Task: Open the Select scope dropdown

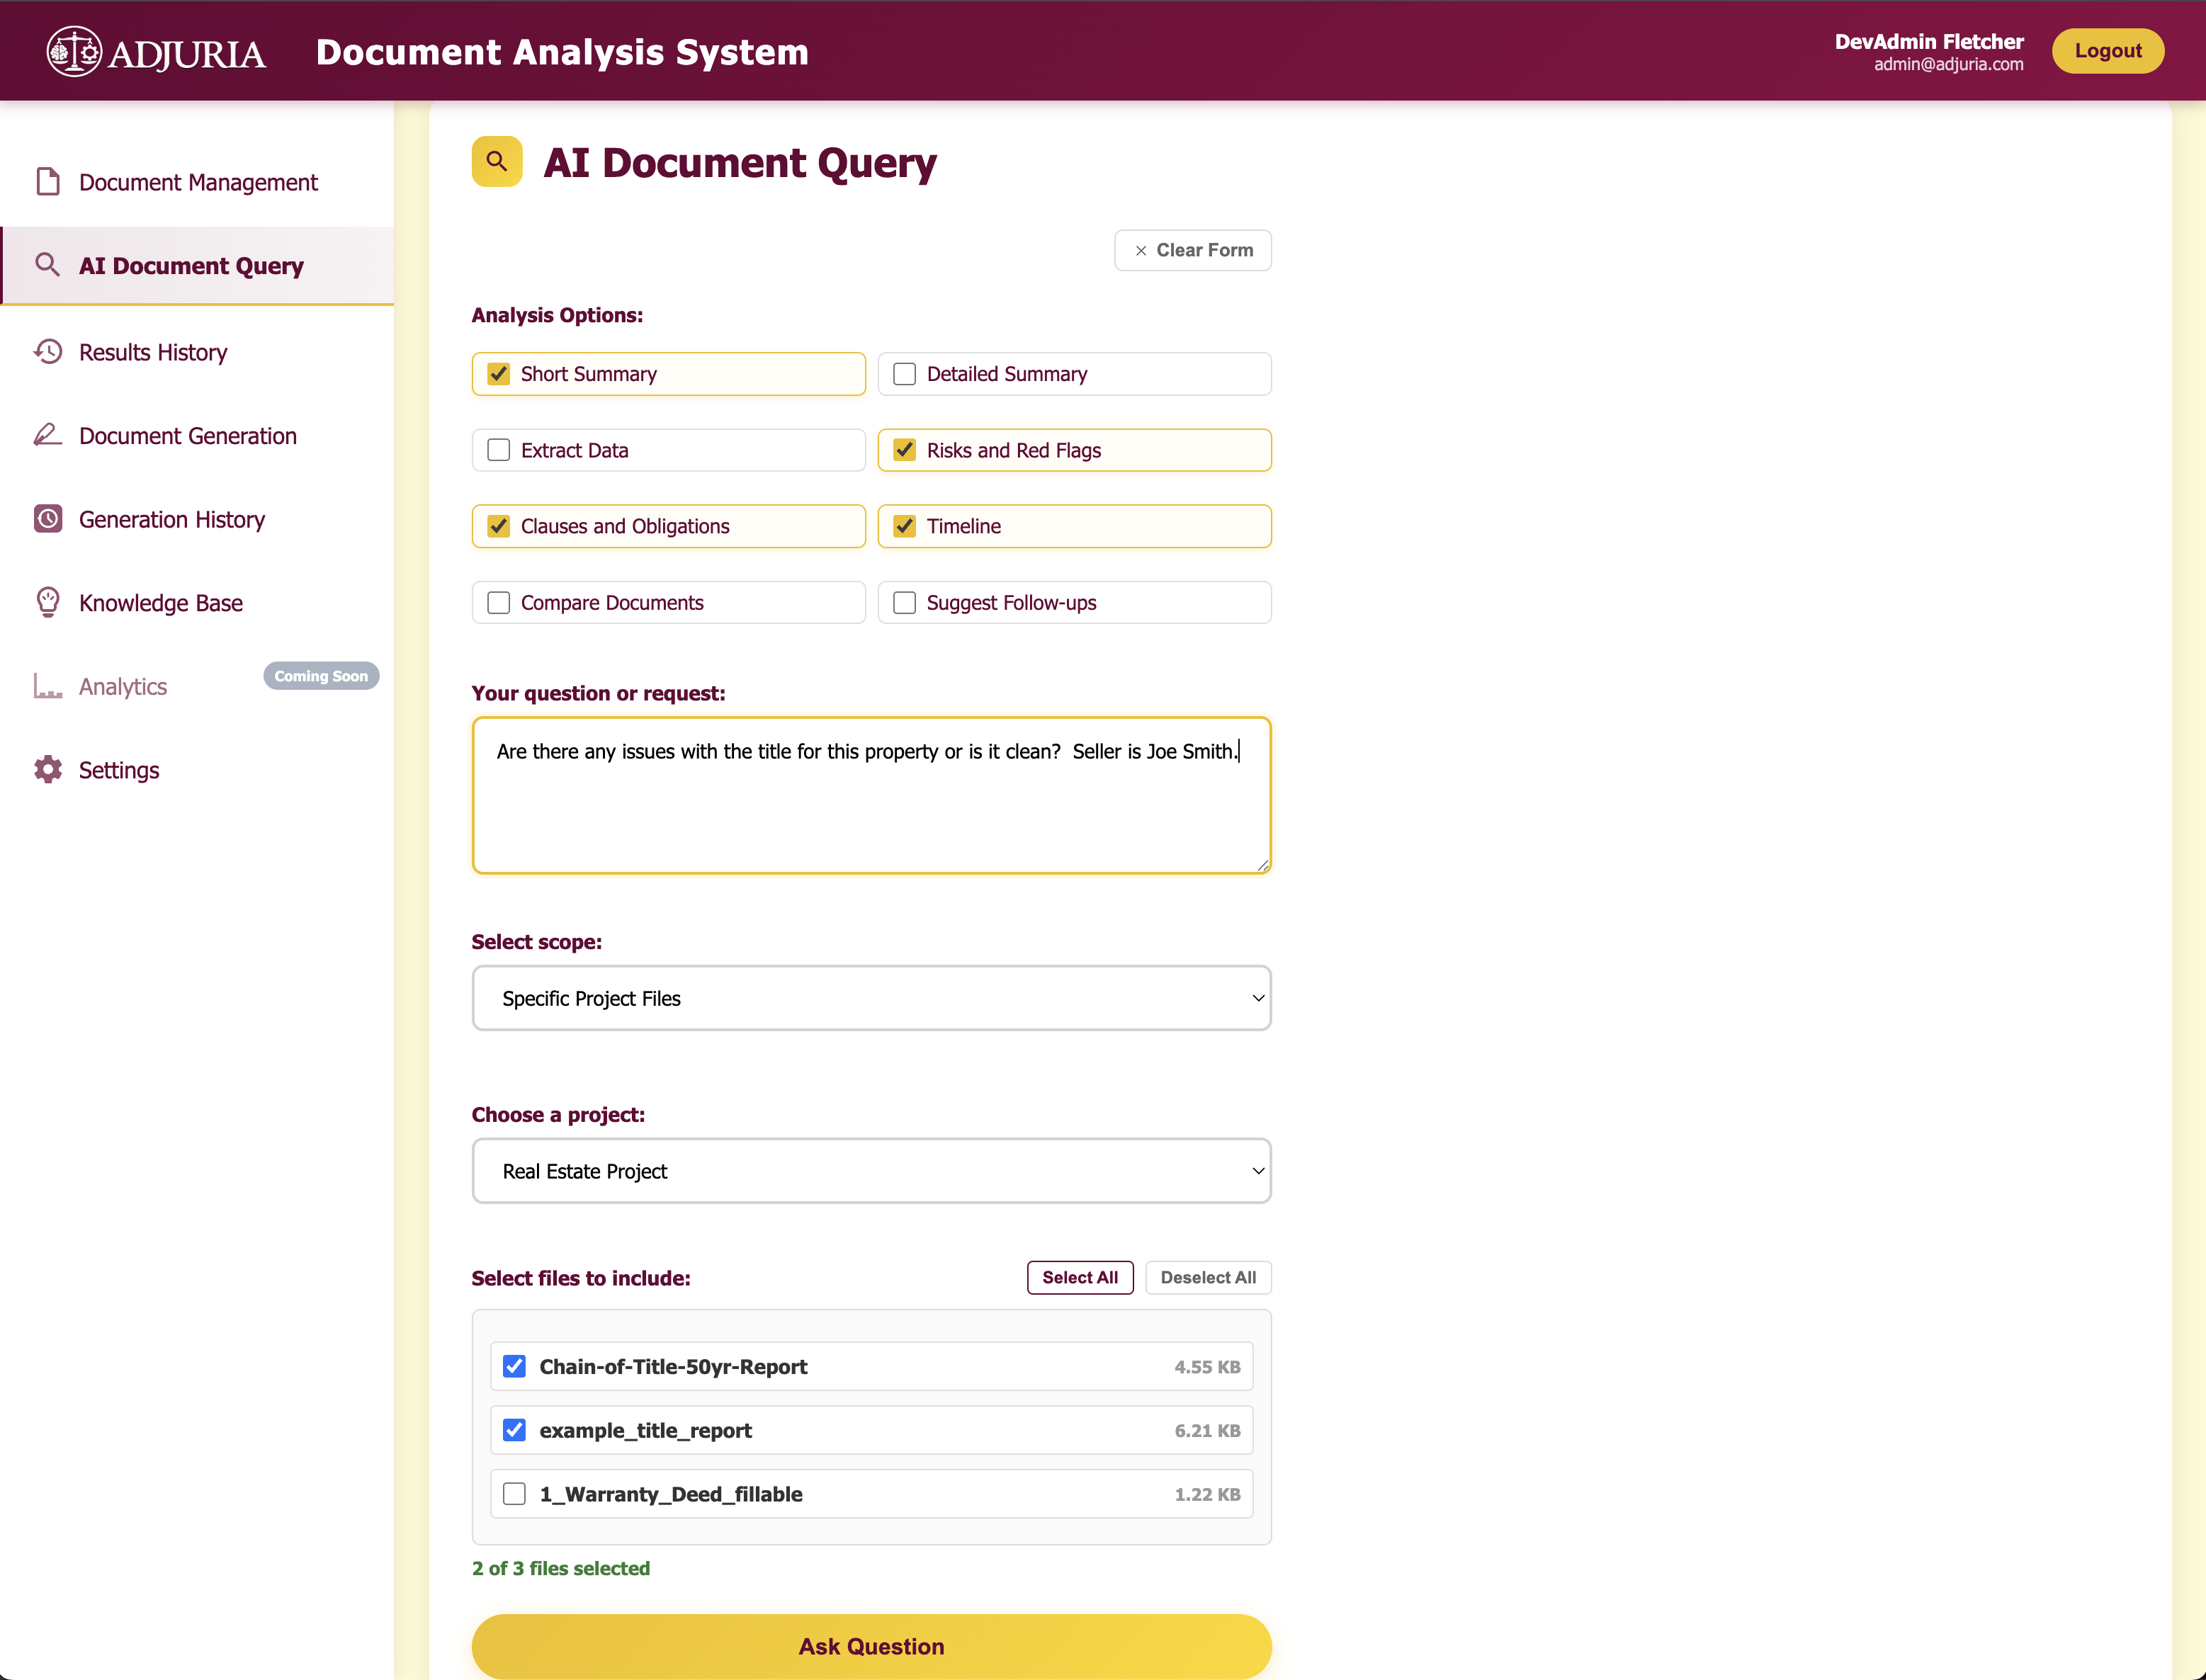Action: pos(871,998)
